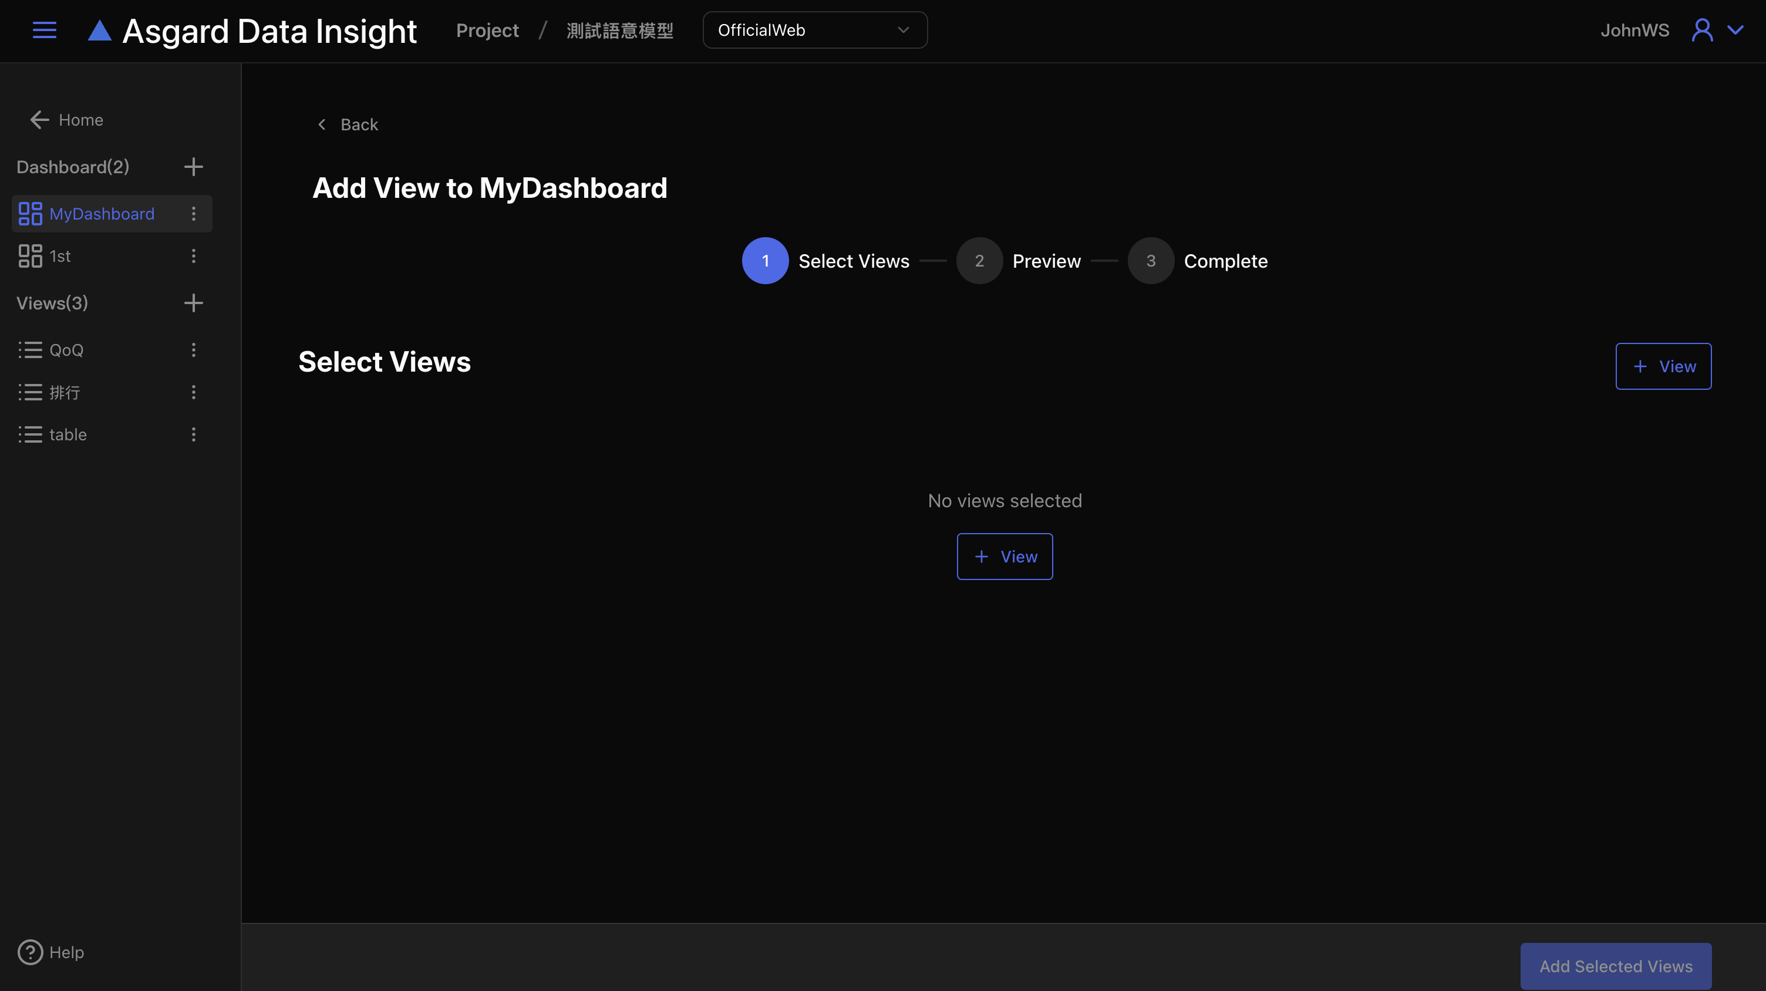This screenshot has height=991, width=1766.
Task: Click the Help question mark icon
Action: pyautogui.click(x=30, y=952)
